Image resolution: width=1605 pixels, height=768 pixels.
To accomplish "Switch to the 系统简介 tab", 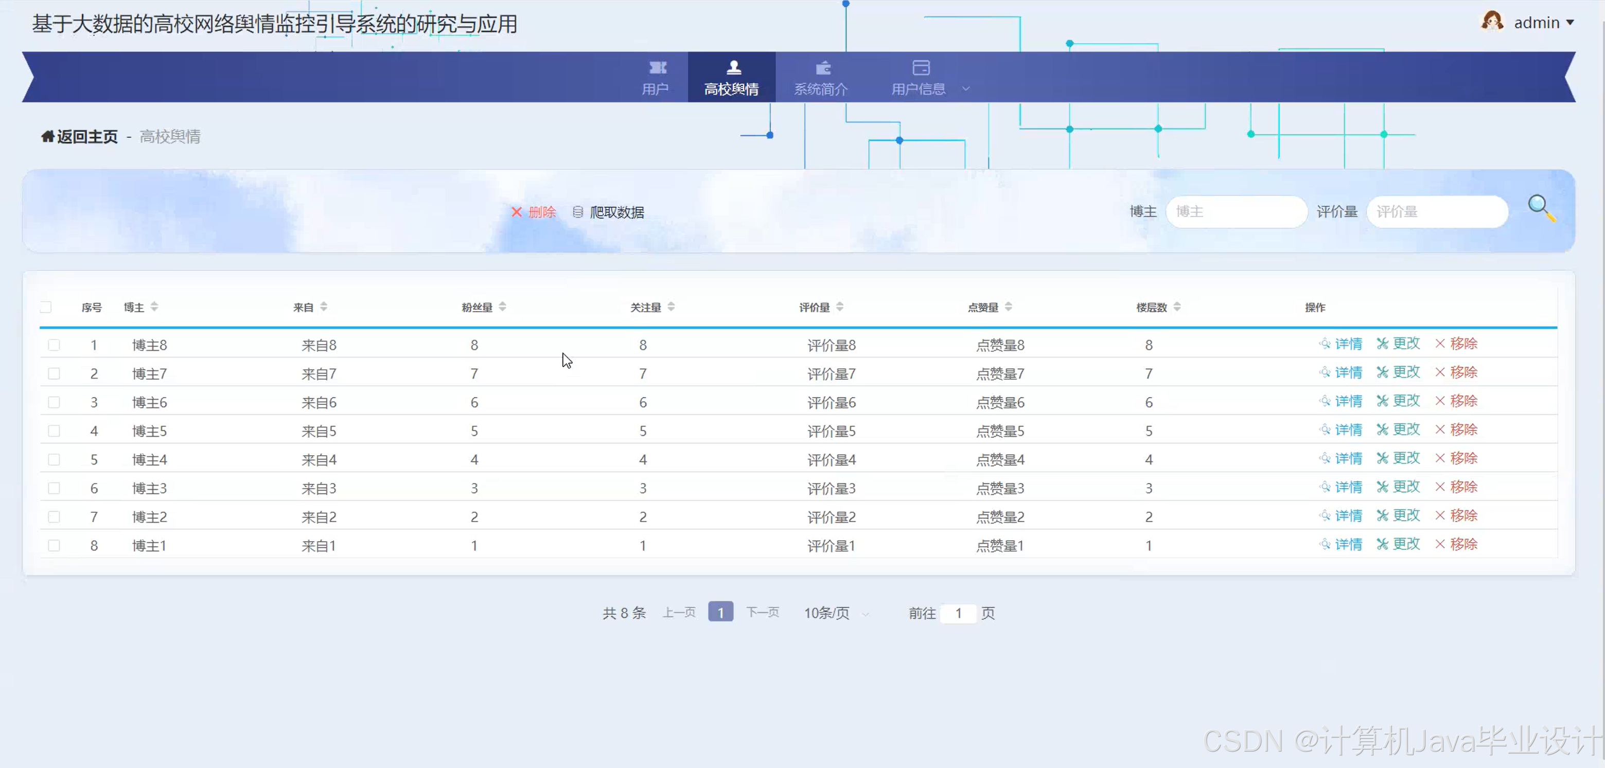I will click(821, 77).
